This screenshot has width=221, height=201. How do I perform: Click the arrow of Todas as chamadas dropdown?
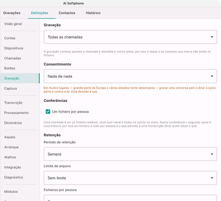tap(212, 37)
